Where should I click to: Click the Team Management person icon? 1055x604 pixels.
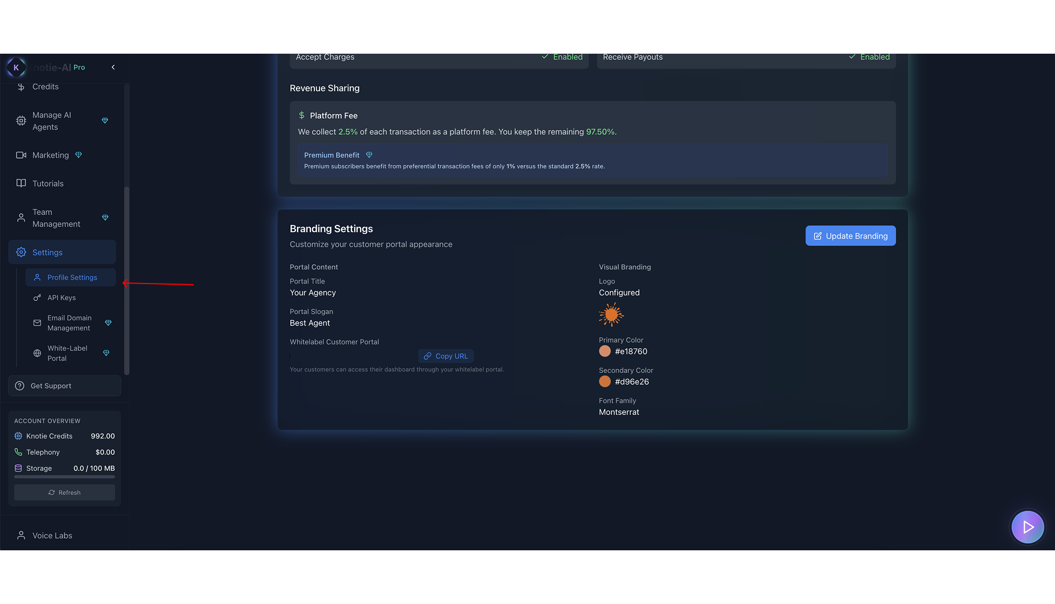21,218
